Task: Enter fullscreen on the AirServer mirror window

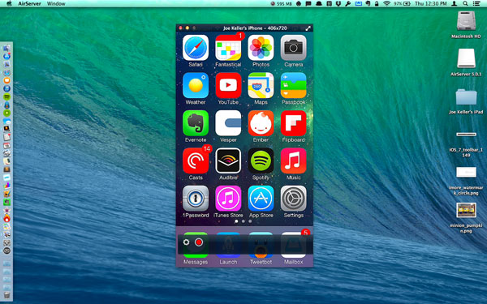Action: click(x=308, y=28)
